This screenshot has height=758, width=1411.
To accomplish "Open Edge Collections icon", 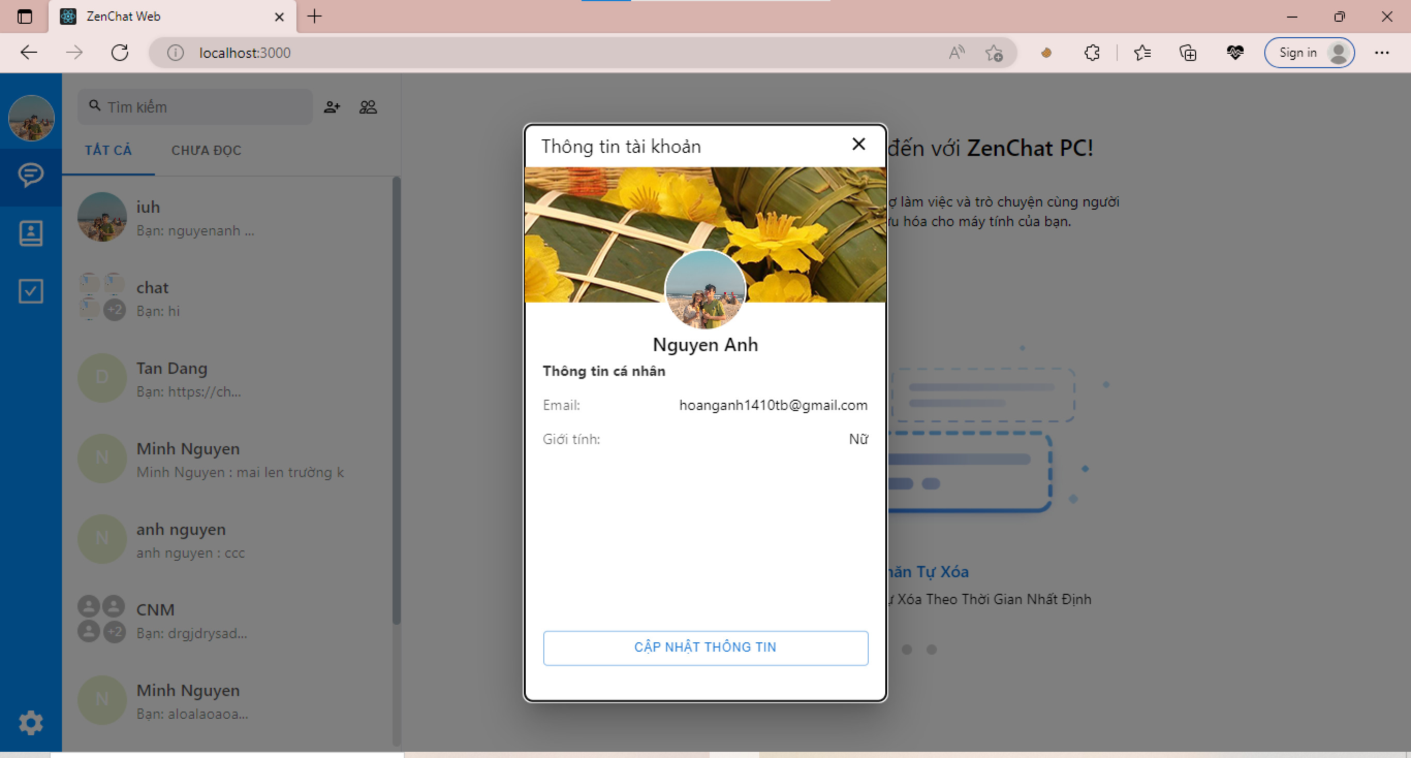I will (x=1187, y=53).
